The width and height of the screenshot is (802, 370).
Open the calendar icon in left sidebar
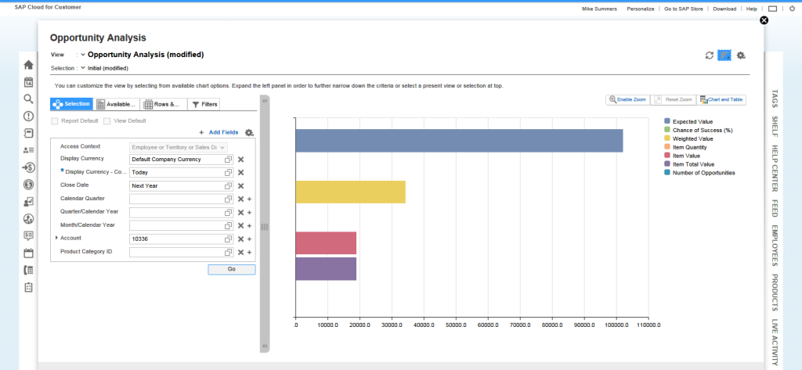(x=29, y=82)
